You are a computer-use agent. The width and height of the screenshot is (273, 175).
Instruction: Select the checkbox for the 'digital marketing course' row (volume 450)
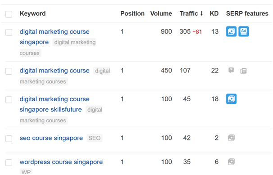[x=9, y=71]
